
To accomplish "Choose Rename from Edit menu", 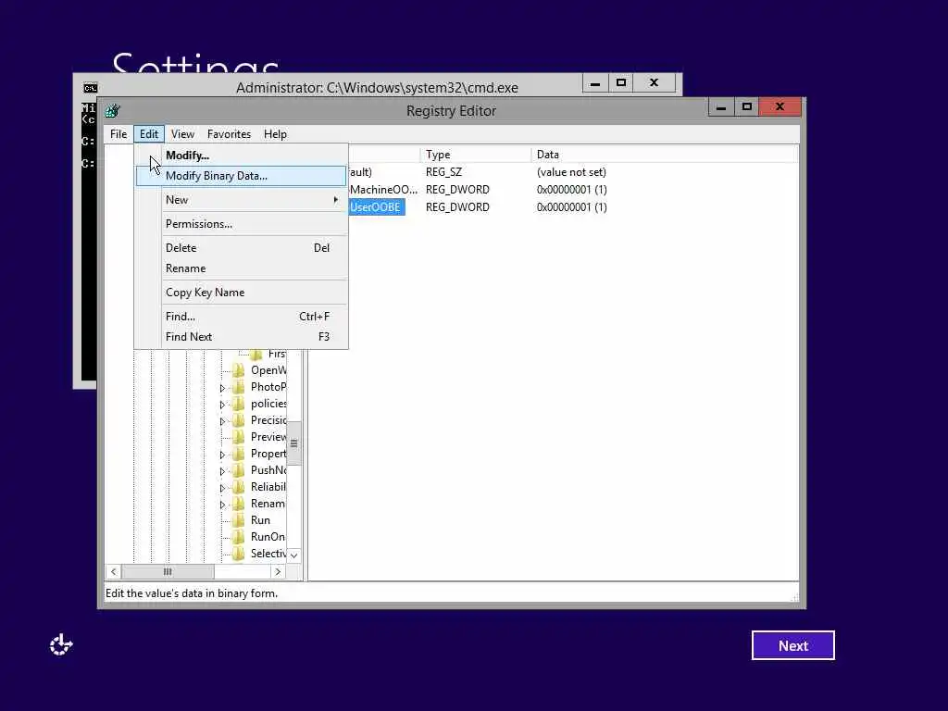I will pos(242,268).
